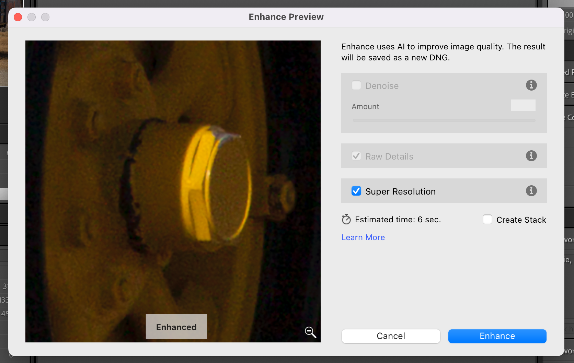The height and width of the screenshot is (363, 574).
Task: Disable the Super Resolution checkbox
Action: coord(356,191)
